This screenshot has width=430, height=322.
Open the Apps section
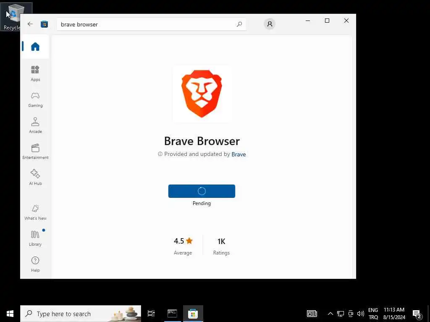pos(35,74)
